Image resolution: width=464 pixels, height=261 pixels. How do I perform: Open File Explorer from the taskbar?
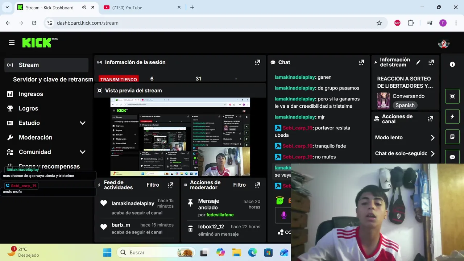point(236,252)
